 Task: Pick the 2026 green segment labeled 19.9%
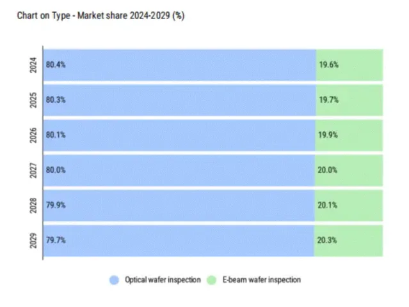349,135
